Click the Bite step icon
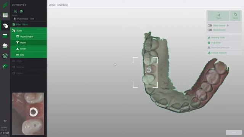 click(x=18, y=55)
